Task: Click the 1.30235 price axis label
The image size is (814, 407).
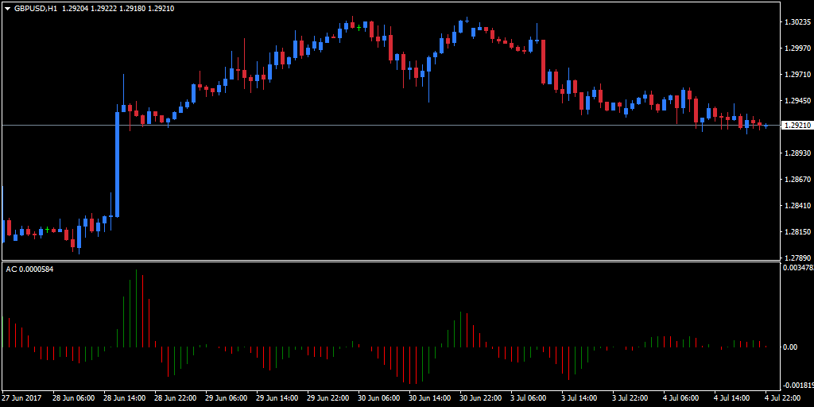Action: [x=797, y=22]
